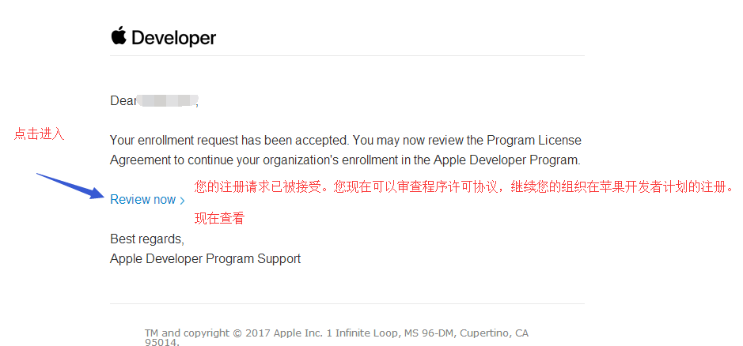Click the long red Chinese translation sentence
This screenshot has height=346, width=743.
pyautogui.click(x=464, y=188)
